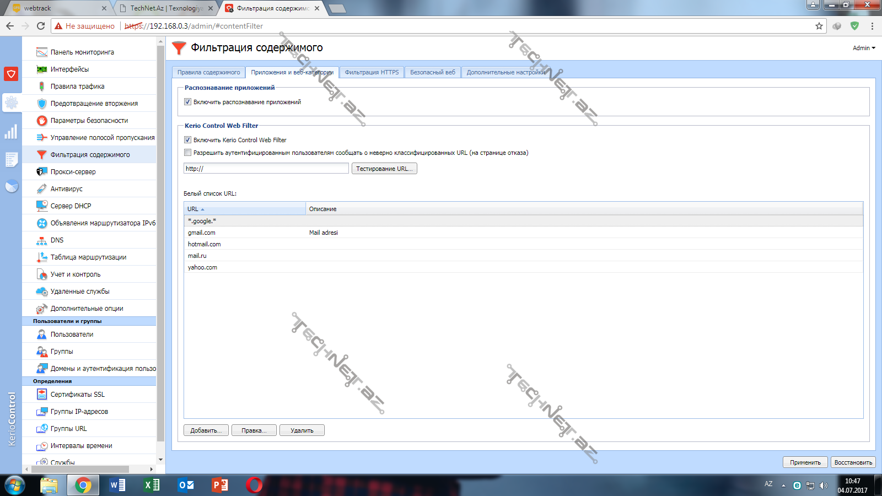Open the DNS settings icon
The image size is (882, 496).
(x=42, y=240)
